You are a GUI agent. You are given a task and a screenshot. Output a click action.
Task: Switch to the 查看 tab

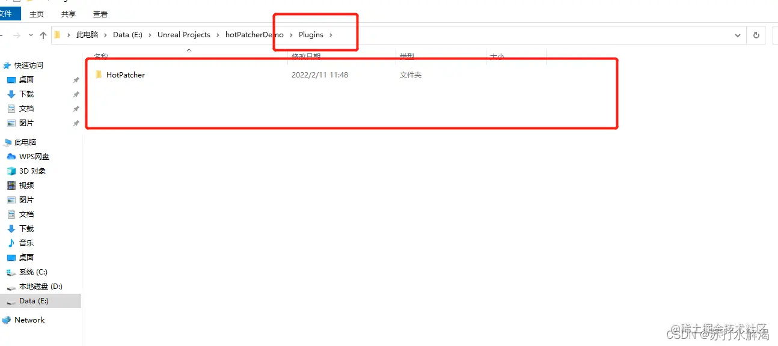point(100,14)
